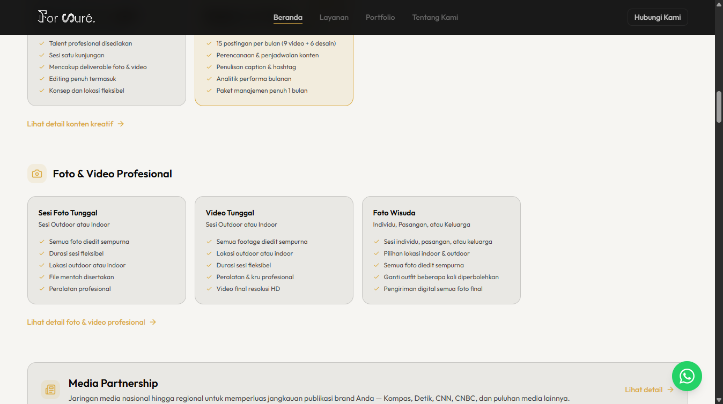Open the Layanan navigation item
Viewport: 723px width, 404px height.
pos(334,17)
